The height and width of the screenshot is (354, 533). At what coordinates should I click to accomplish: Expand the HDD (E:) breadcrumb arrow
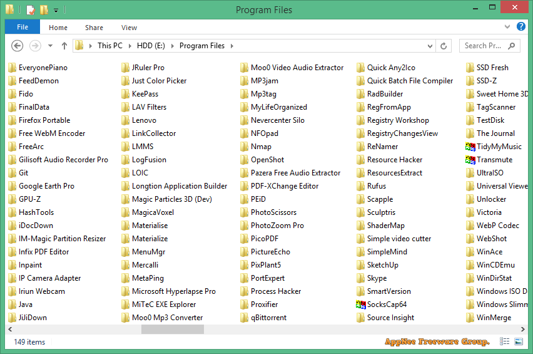click(172, 46)
